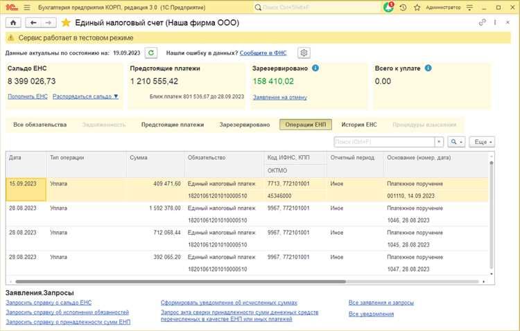Expand the Распорядиться сальдо dropdown

(85, 96)
